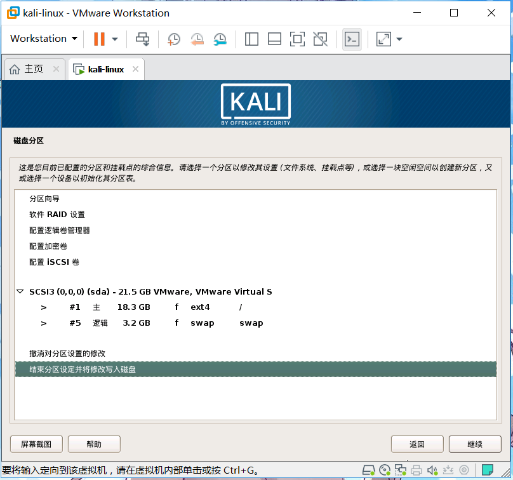513x480 pixels.
Task: Take a snapshot of the virtual machine
Action: point(174,39)
